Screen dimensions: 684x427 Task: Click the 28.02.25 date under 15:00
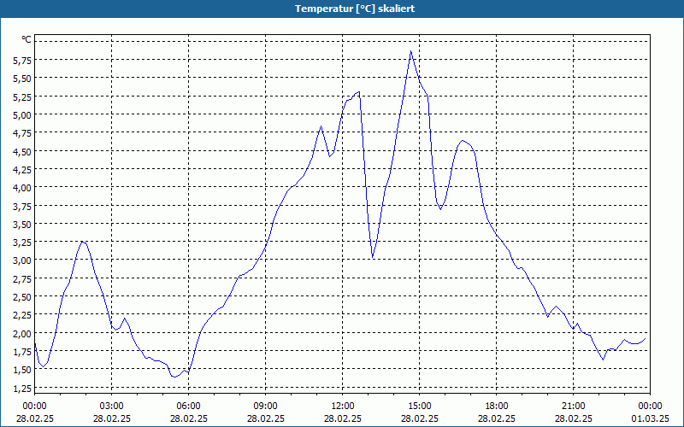click(420, 418)
